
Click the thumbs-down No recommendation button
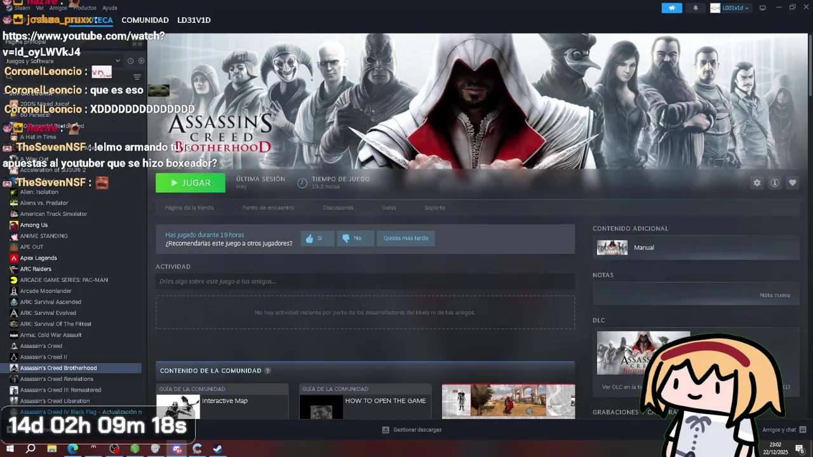point(354,238)
